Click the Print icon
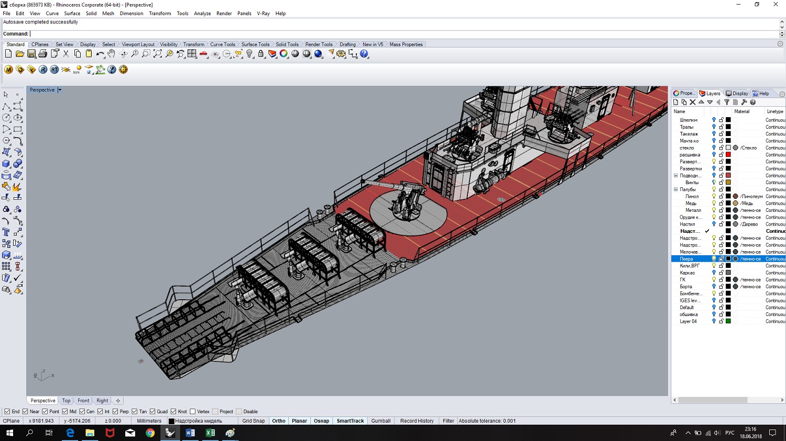 [x=43, y=54]
